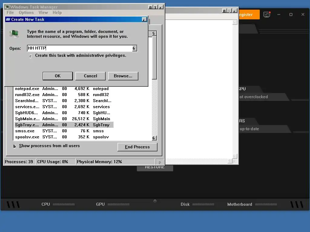Click scroll-down arrow in blank white window
Screen dimensions: 310x232
pos(235,156)
